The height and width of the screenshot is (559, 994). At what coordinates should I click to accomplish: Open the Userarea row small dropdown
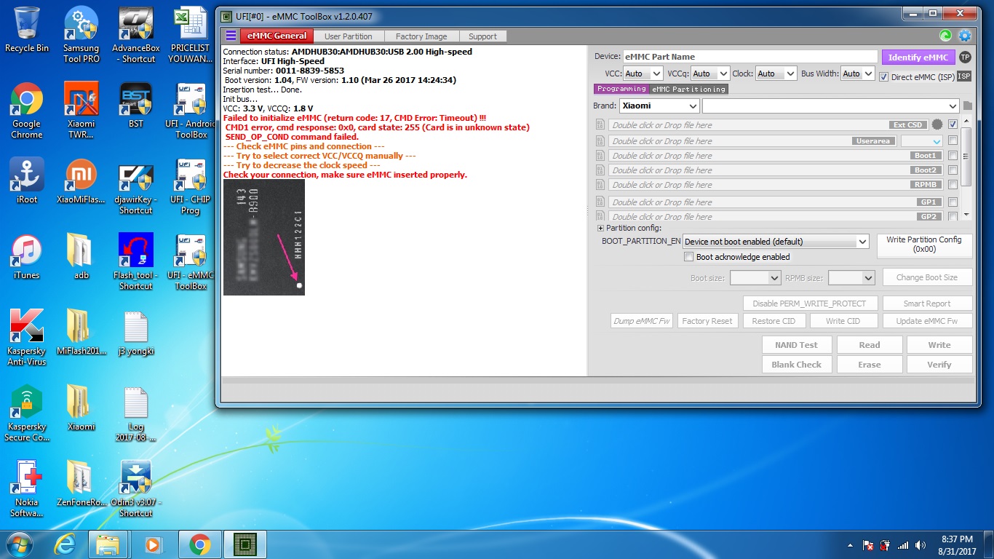[922, 140]
